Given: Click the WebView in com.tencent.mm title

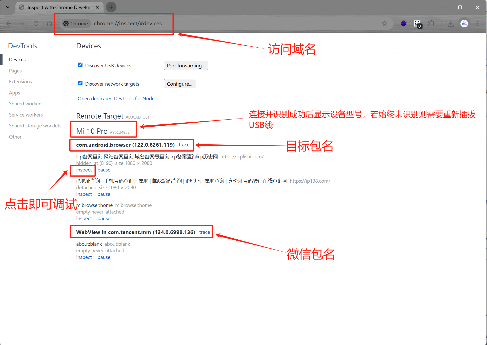Looking at the screenshot, I should [136, 232].
